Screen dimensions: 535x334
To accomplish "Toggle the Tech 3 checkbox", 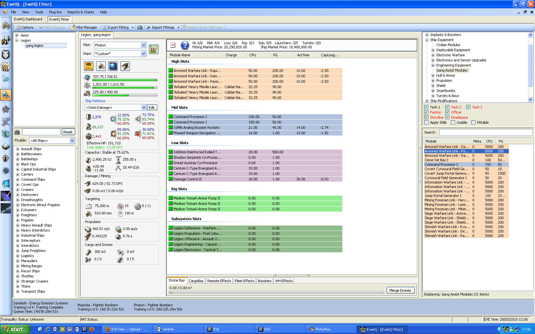I will point(468,107).
